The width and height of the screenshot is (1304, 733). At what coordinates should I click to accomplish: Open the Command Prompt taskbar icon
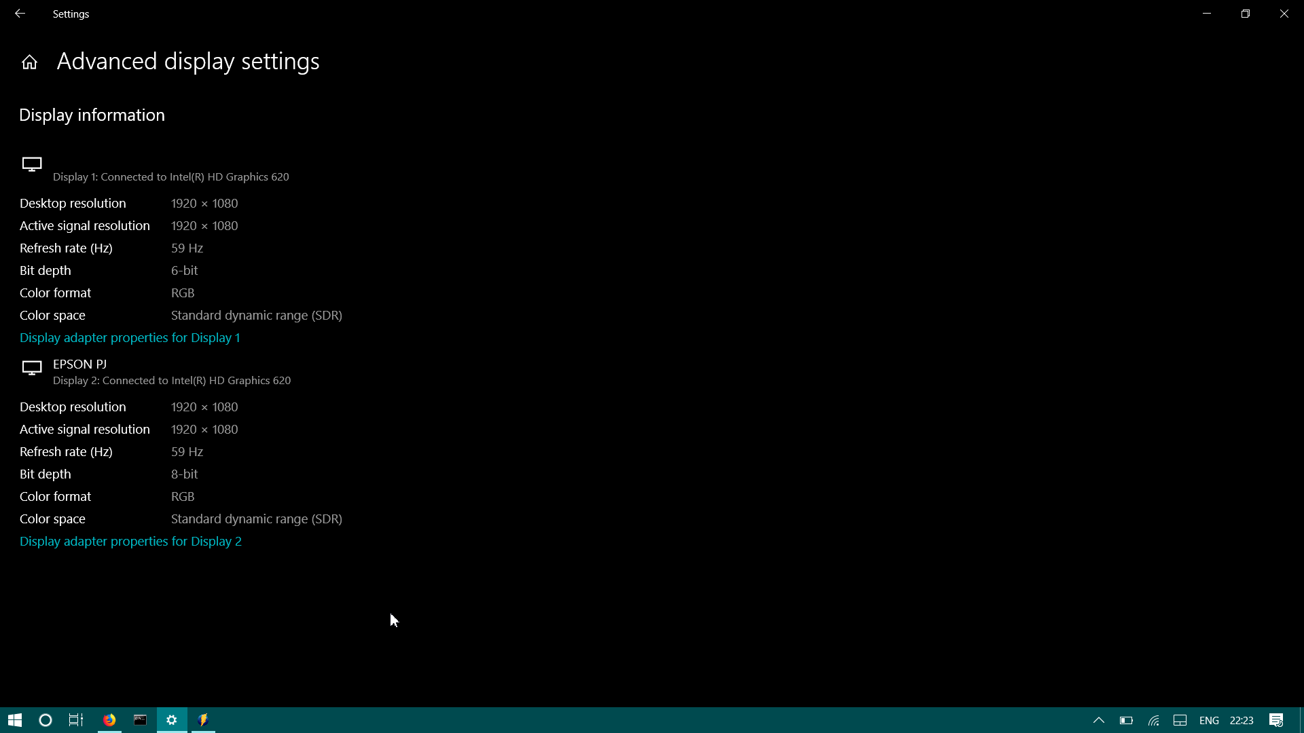tap(140, 719)
